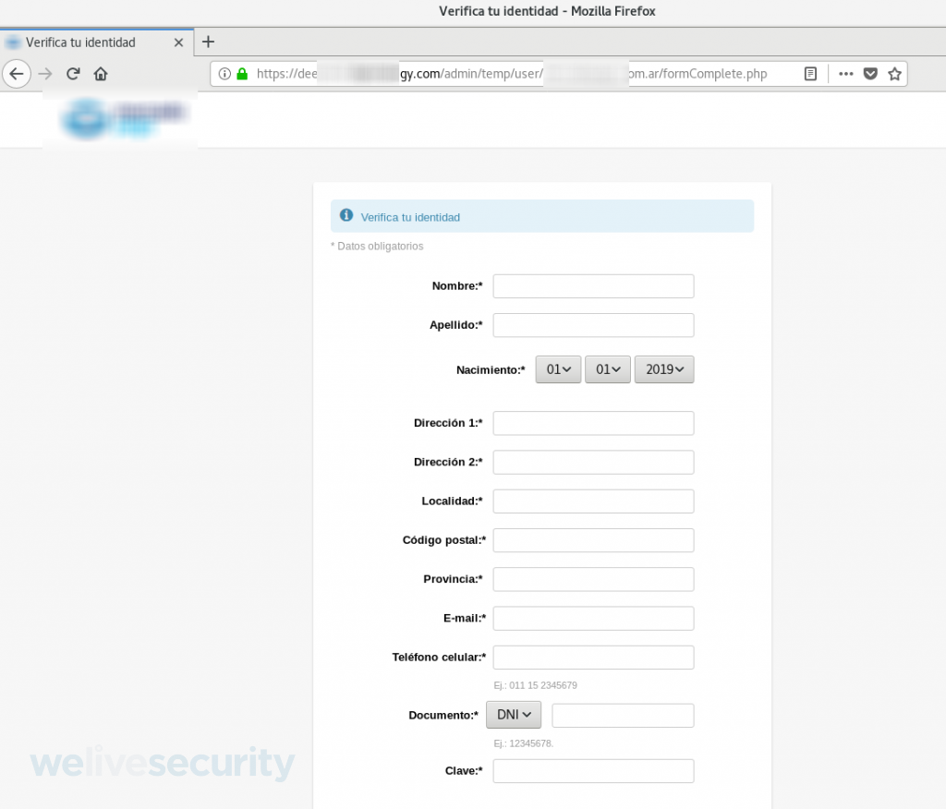The image size is (946, 809).
Task: Click the Teléfono celular input field
Action: pos(593,658)
